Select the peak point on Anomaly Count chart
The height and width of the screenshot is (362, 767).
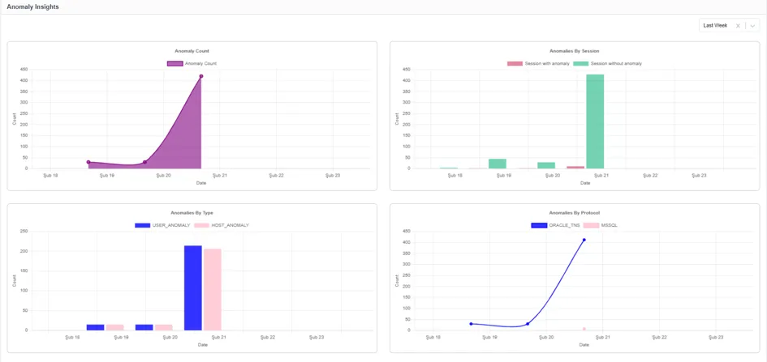201,76
